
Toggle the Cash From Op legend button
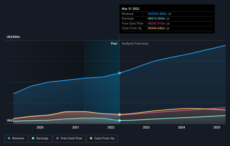tap(102, 138)
